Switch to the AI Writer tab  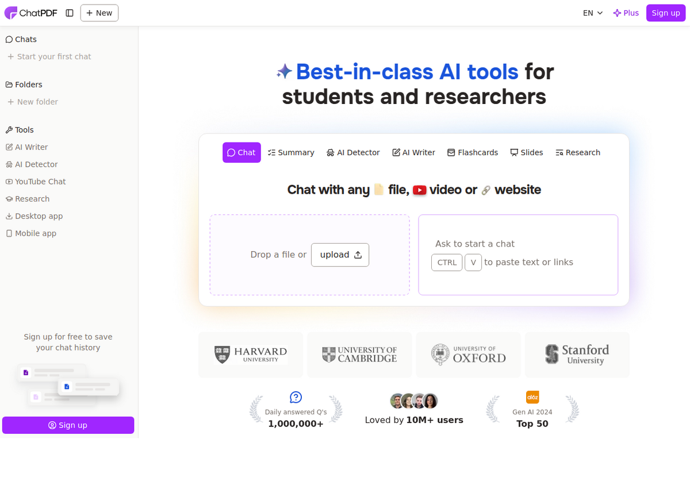[413, 152]
